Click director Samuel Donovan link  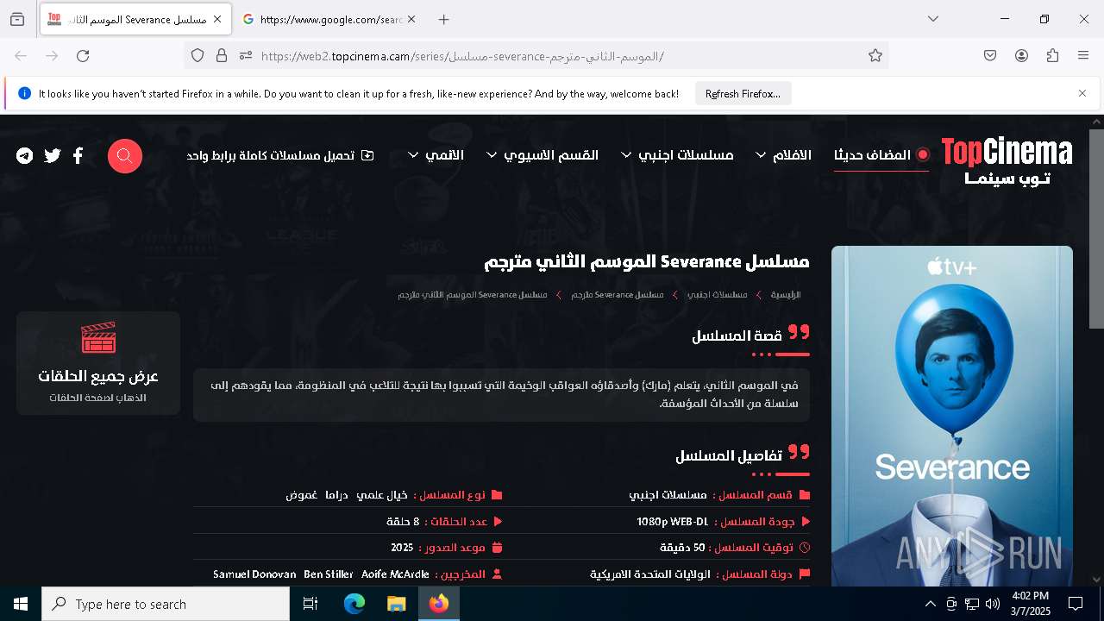254,574
